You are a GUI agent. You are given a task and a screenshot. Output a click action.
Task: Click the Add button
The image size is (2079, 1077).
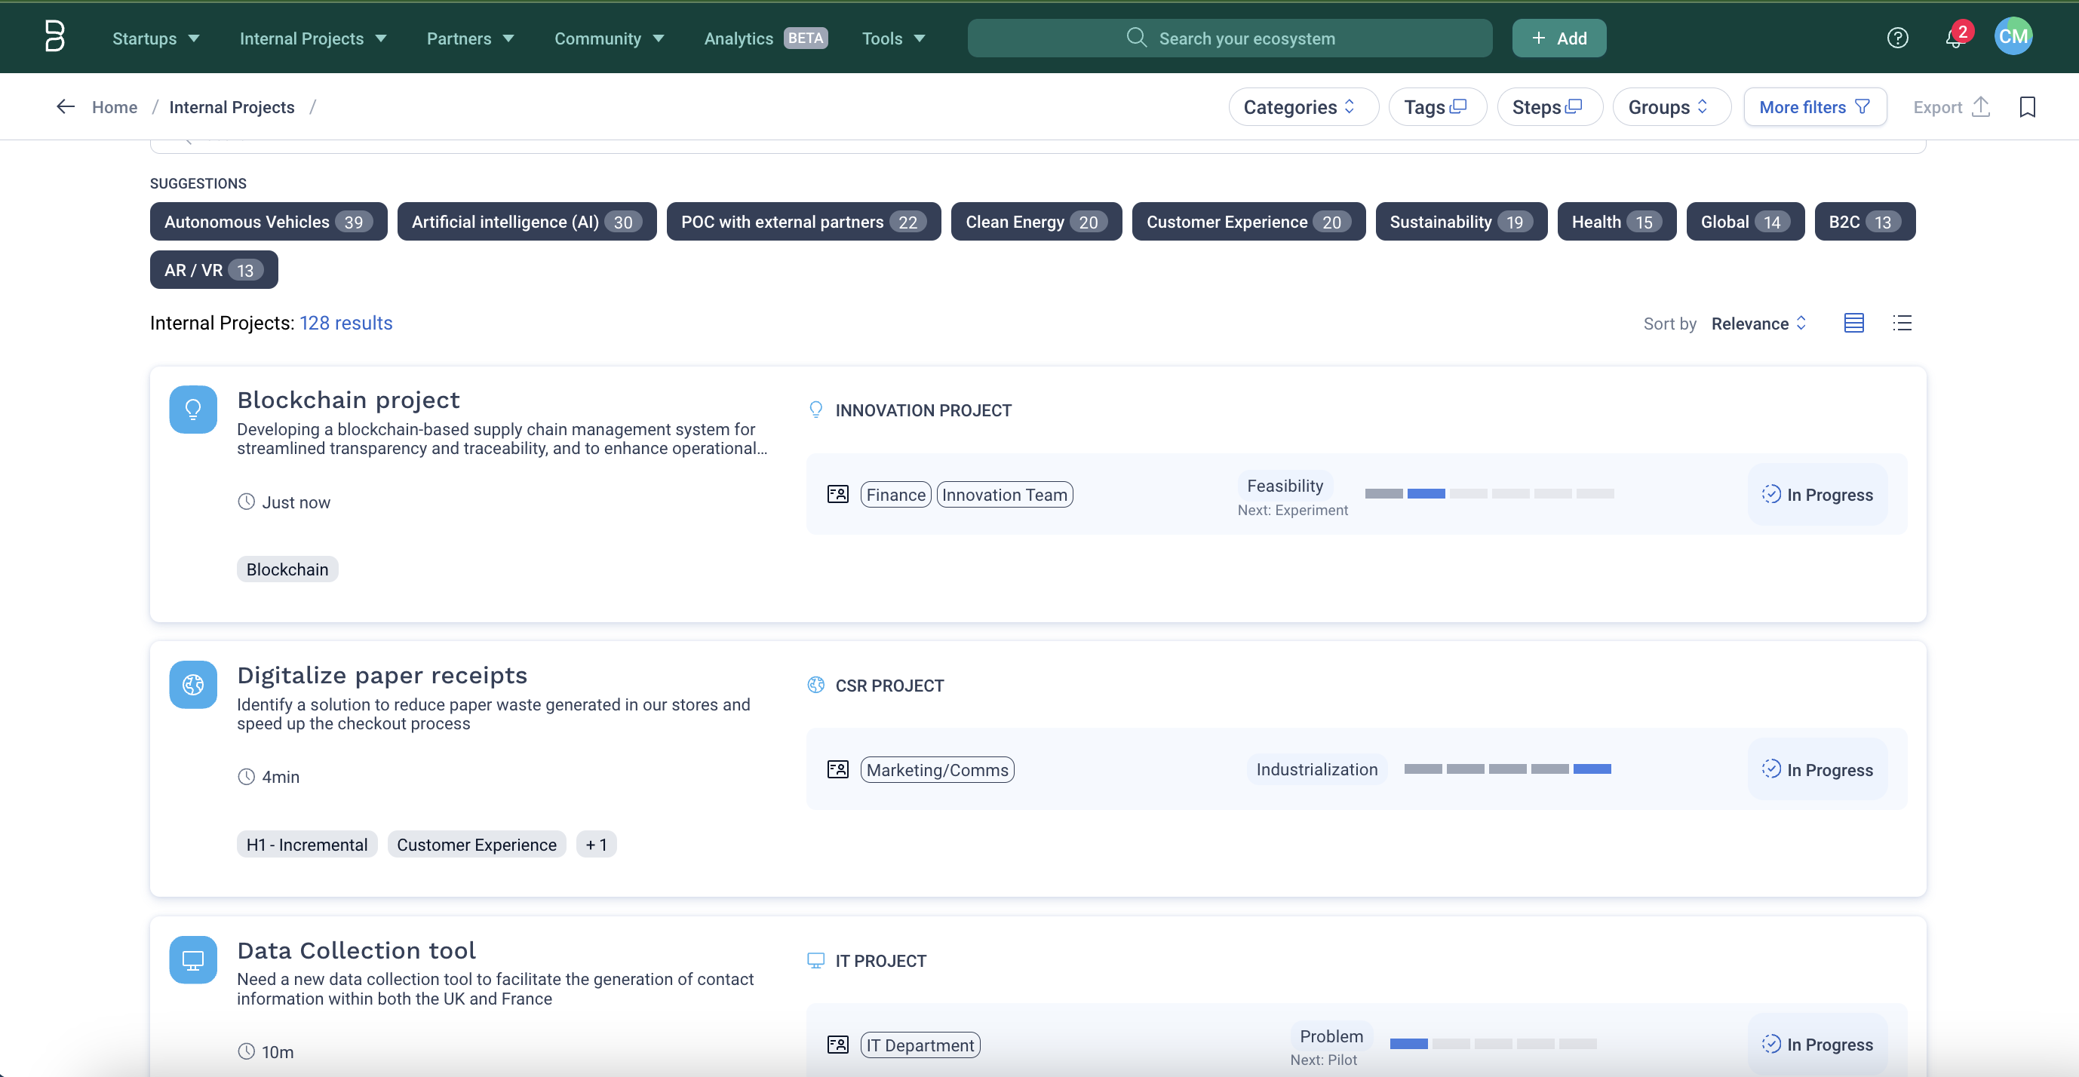(x=1558, y=38)
